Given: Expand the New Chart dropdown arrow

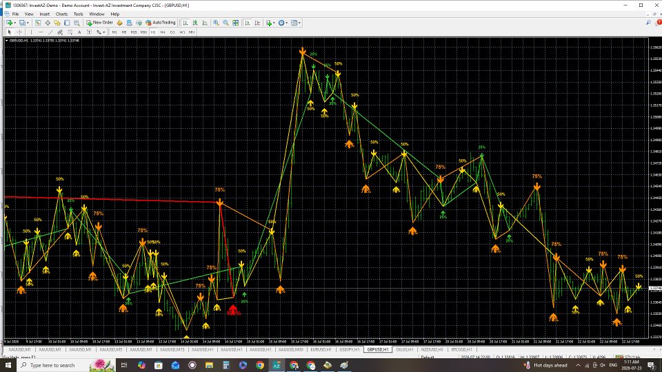Looking at the screenshot, I should tap(14, 23).
